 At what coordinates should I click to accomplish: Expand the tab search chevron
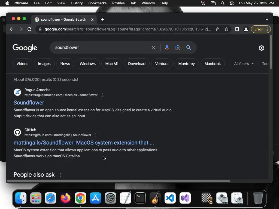(267, 20)
